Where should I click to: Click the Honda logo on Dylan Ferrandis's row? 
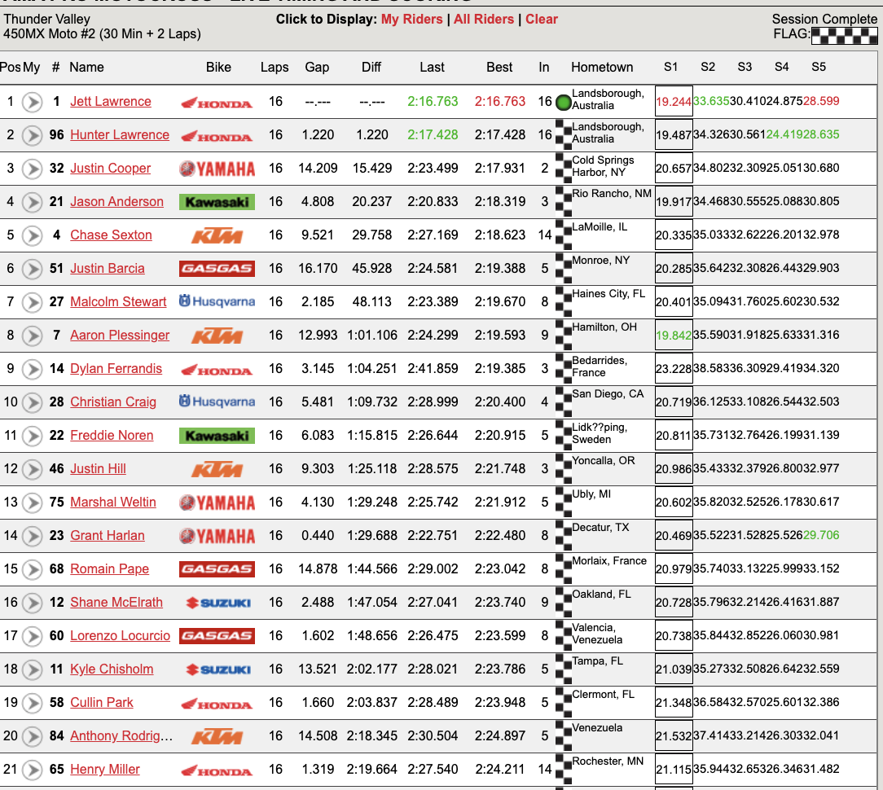pos(217,368)
